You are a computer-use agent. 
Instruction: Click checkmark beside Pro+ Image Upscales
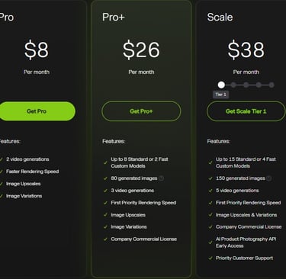(x=105, y=215)
